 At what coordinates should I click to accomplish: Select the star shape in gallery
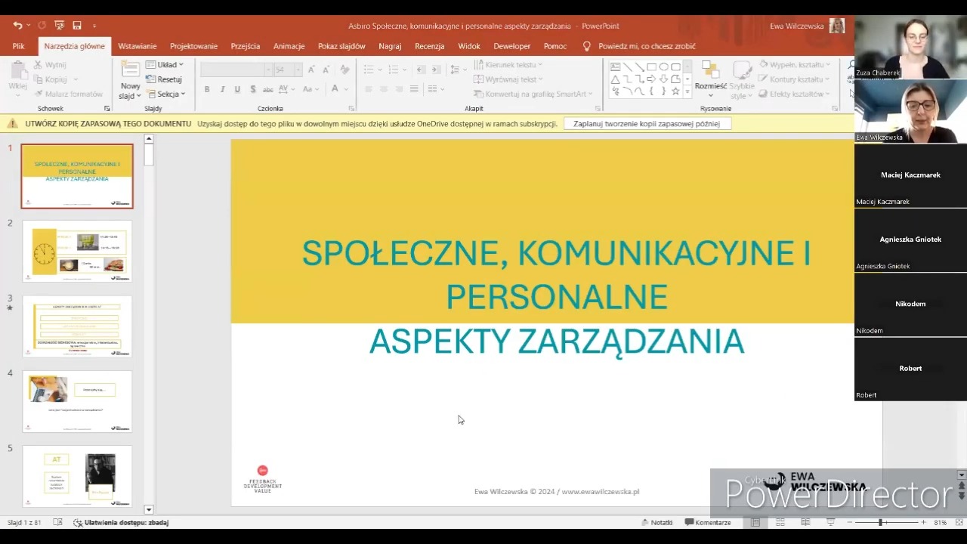pos(675,91)
